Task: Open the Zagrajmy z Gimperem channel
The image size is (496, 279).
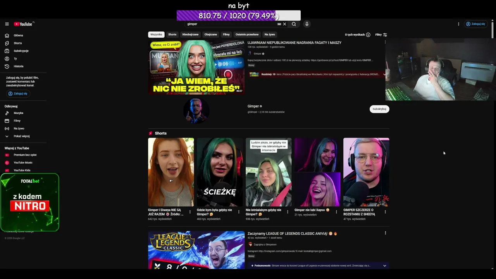Action: [265, 245]
